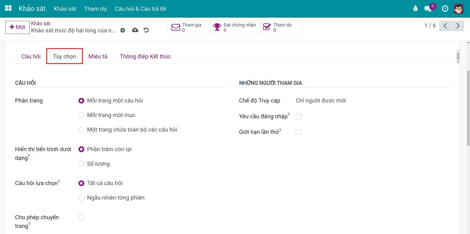Go to previous survey record
Screen dimensions: 470x234
[445, 26]
